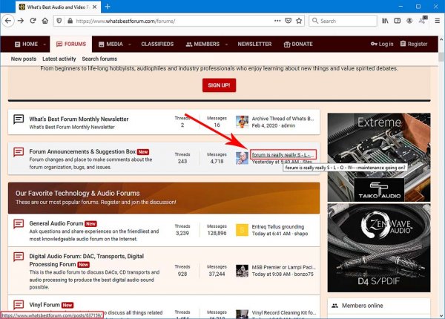Image resolution: width=445 pixels, height=319 pixels.
Task: Open the MSB Premier or Lampi Paci thread
Action: tap(283, 267)
